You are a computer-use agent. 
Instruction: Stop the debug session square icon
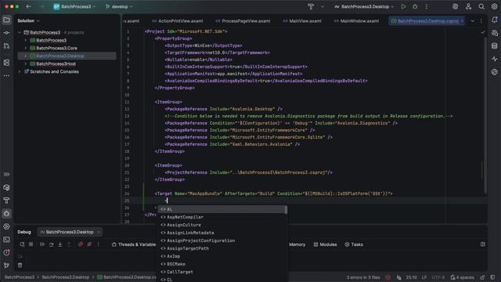(x=31, y=244)
